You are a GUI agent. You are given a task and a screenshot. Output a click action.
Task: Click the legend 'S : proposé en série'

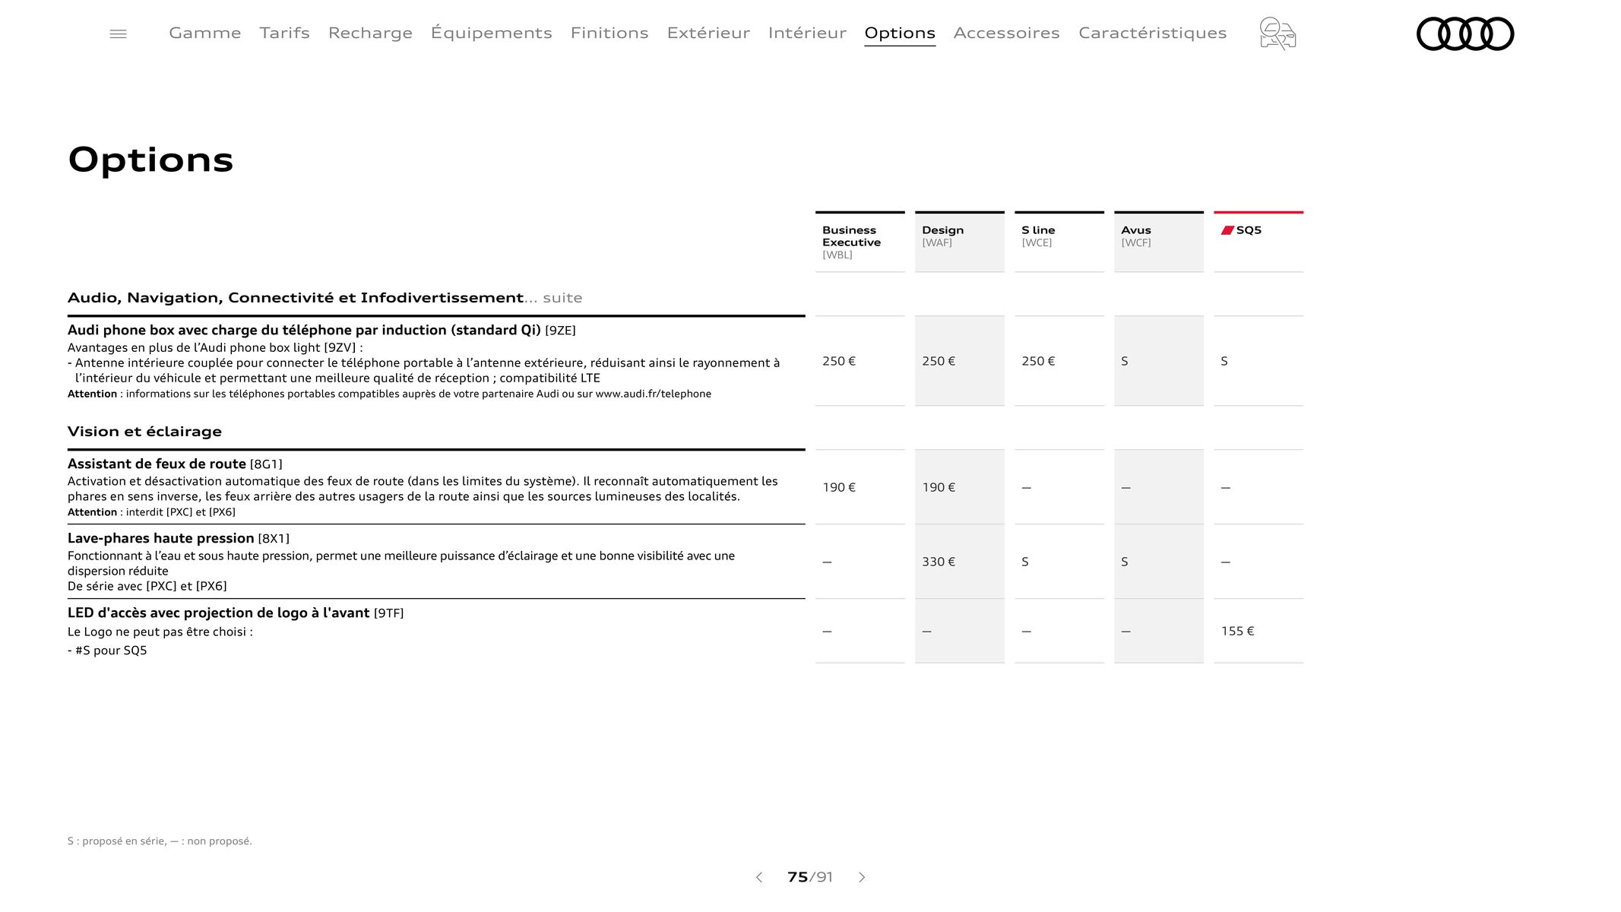pyautogui.click(x=160, y=841)
